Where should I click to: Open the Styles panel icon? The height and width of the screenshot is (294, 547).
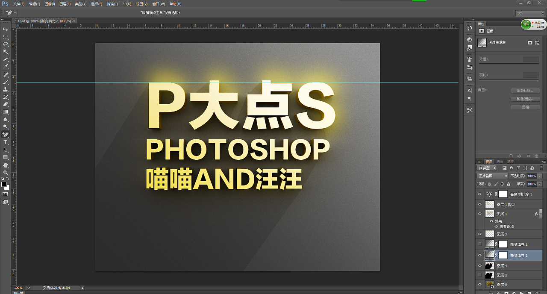point(469,48)
